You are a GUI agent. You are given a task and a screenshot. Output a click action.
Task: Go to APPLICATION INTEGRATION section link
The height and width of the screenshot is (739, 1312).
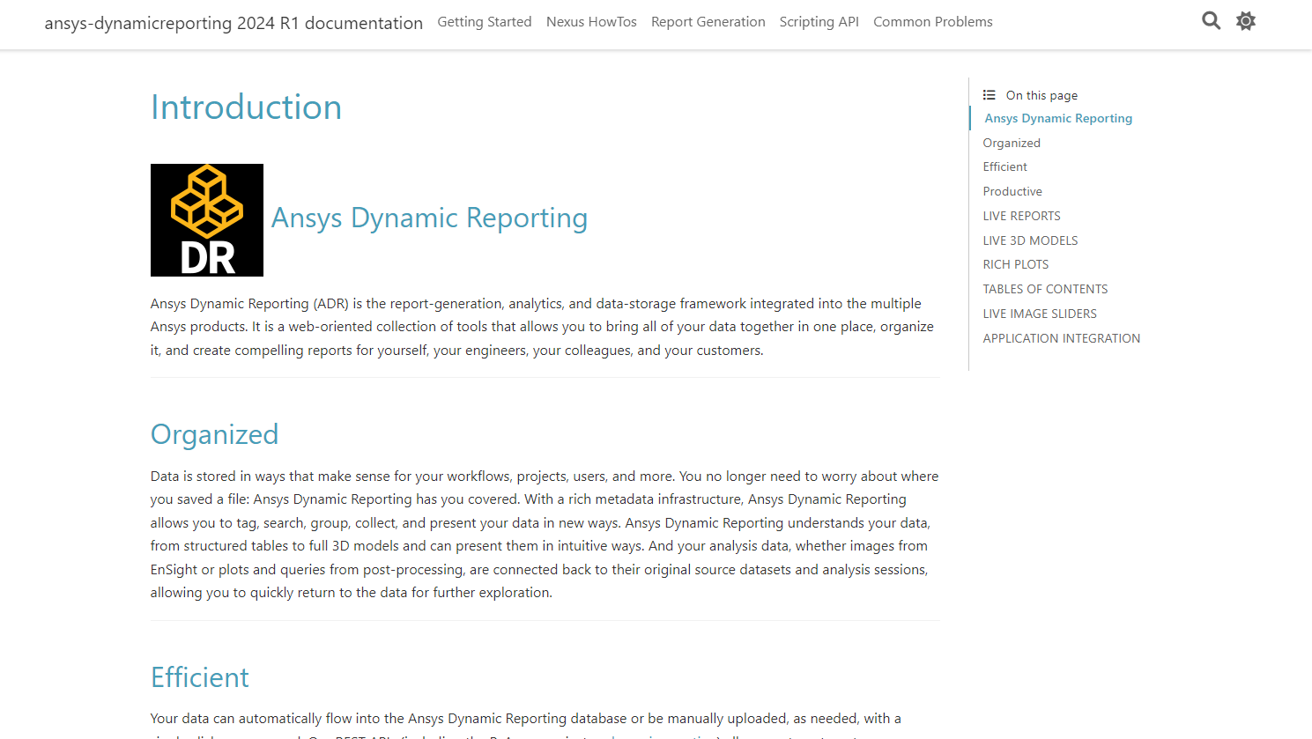1062,338
